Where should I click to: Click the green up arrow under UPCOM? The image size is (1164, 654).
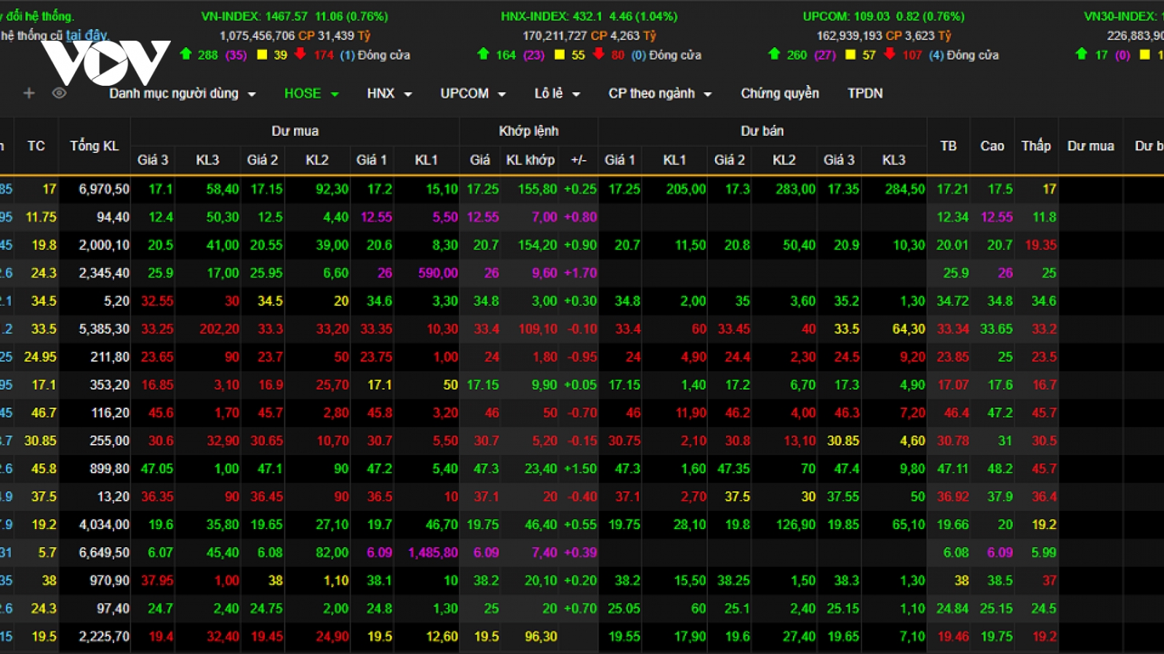pyautogui.click(x=774, y=54)
